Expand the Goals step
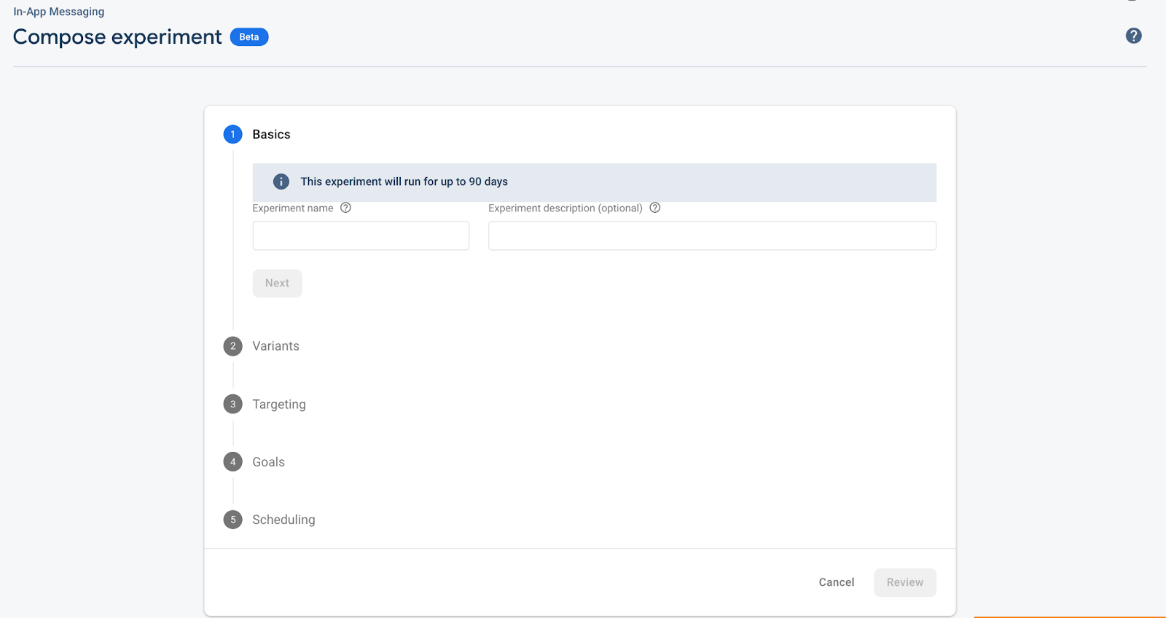 tap(268, 462)
